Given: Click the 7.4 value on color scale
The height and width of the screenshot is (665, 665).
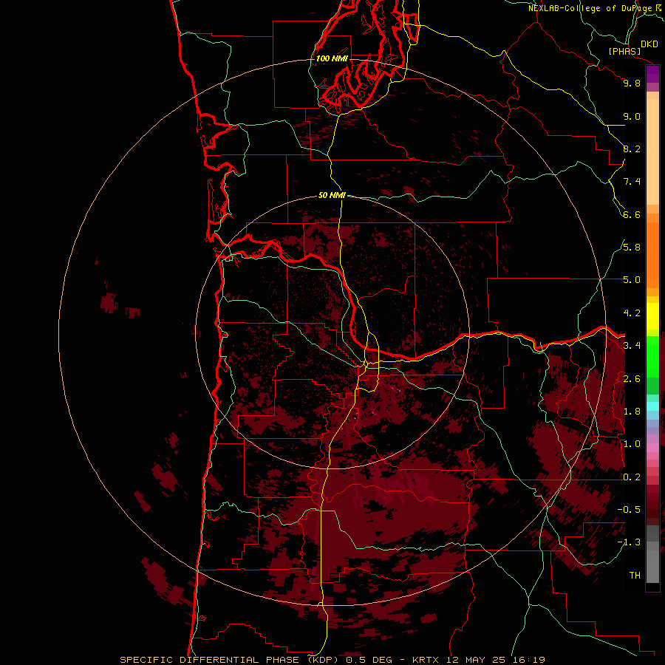Looking at the screenshot, I should tap(632, 182).
